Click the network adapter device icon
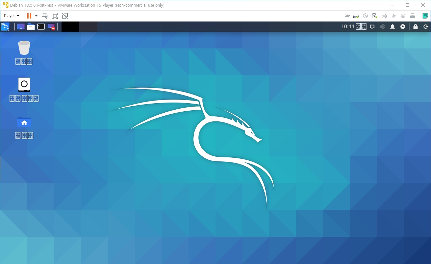This screenshot has width=431, height=264. (375, 16)
